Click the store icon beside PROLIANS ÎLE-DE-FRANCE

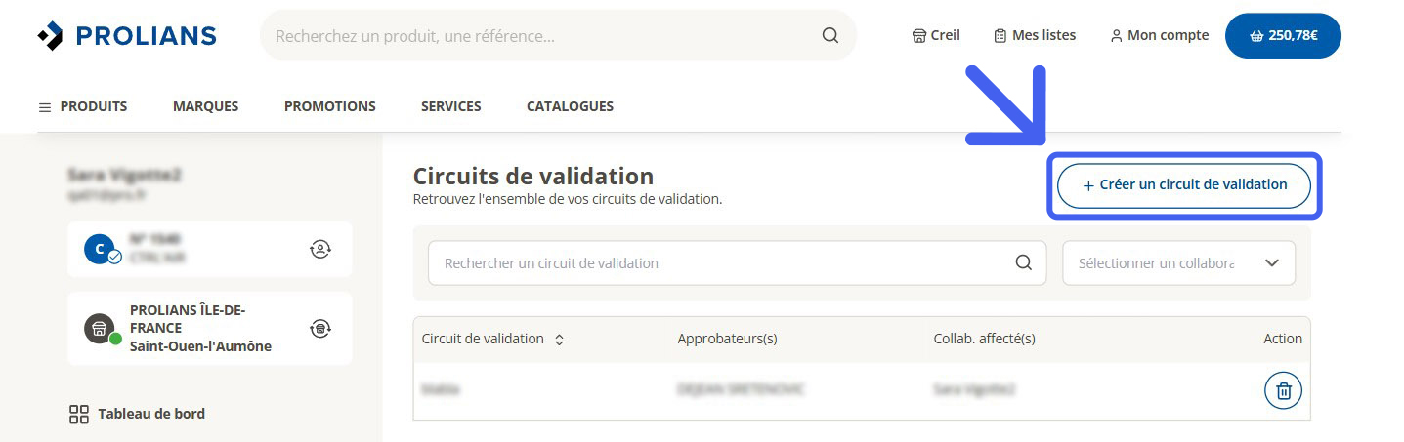[x=102, y=329]
